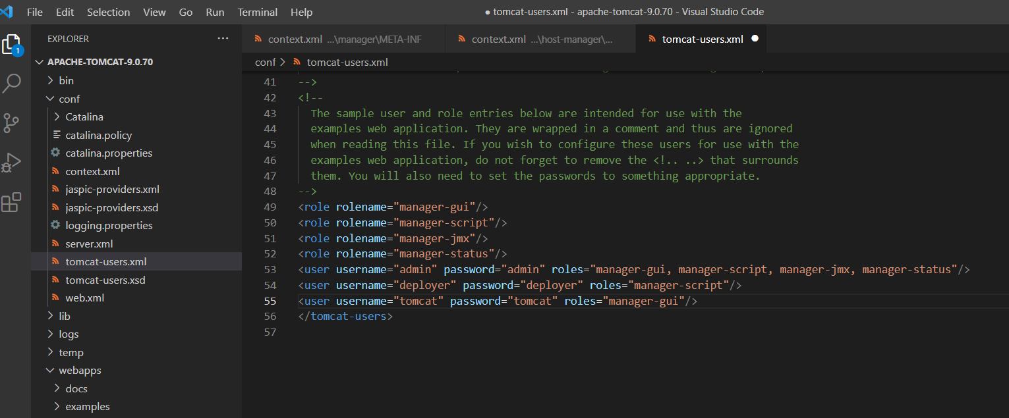Image resolution: width=1009 pixels, height=418 pixels.
Task: Click XML icon of host-manager context.xml tab
Action: 462,39
